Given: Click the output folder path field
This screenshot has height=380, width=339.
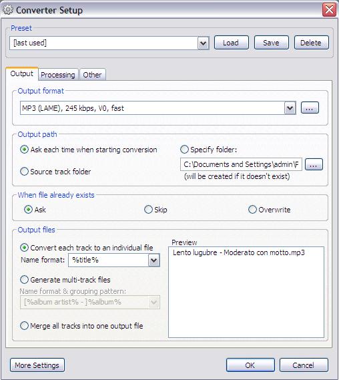Looking at the screenshot, I should 241,164.
